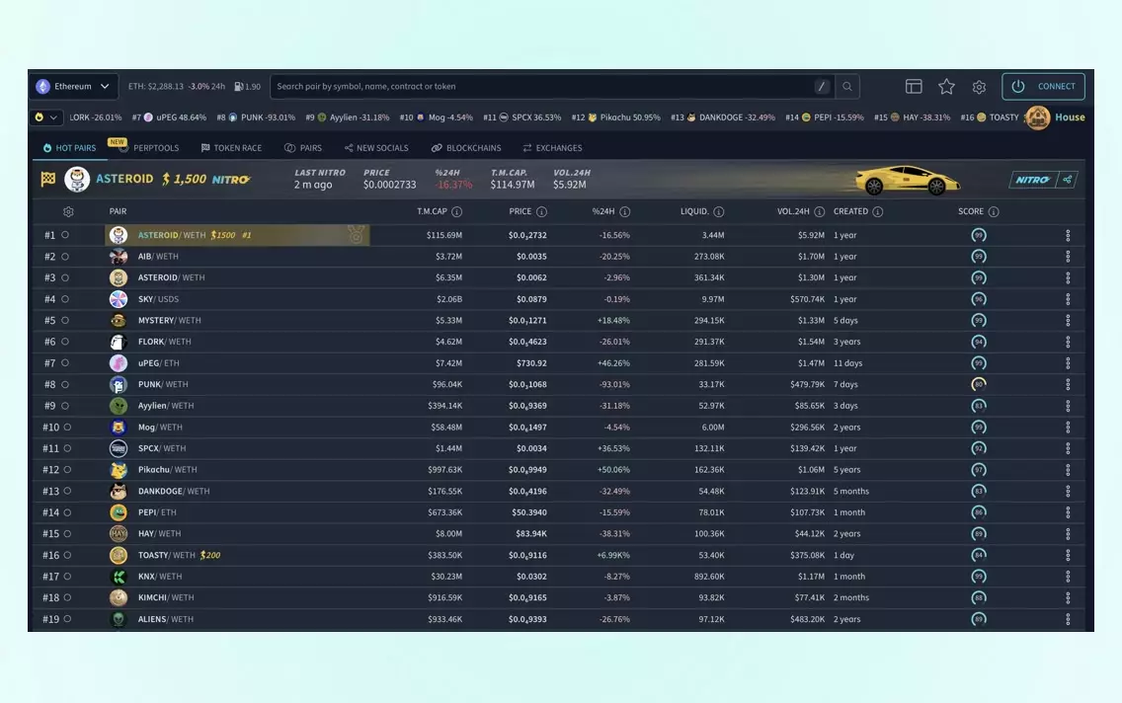Select the Hot Pairs tab
The image size is (1122, 703).
click(69, 148)
